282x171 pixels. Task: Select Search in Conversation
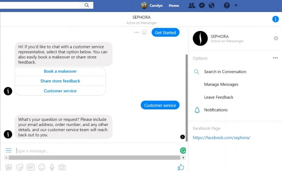(225, 72)
